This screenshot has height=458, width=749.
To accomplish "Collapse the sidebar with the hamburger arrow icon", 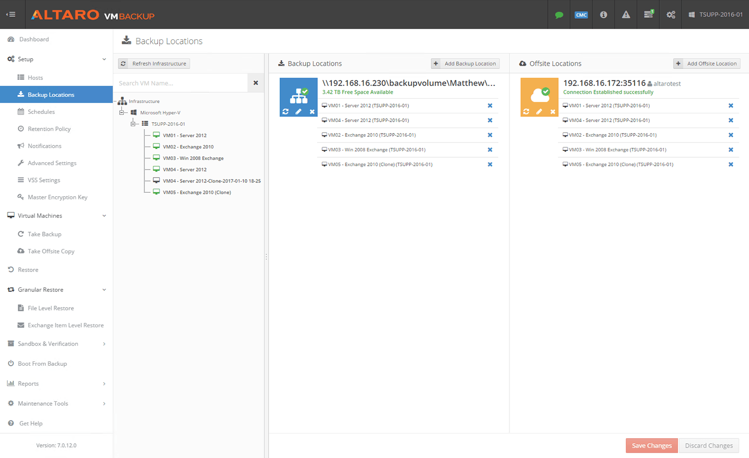I will (x=11, y=14).
